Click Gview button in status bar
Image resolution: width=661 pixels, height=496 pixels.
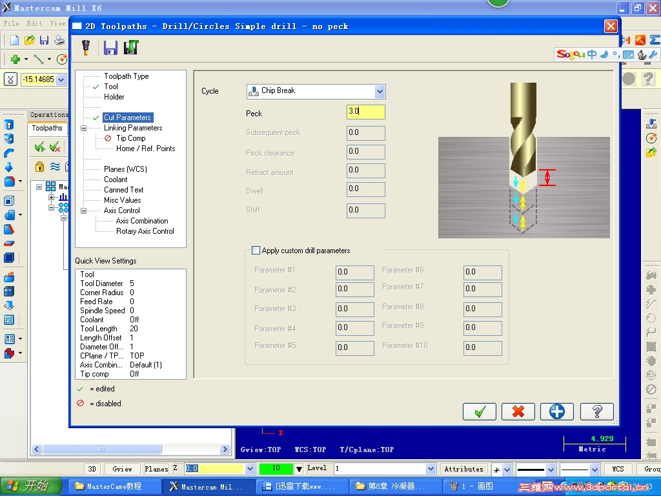[122, 469]
